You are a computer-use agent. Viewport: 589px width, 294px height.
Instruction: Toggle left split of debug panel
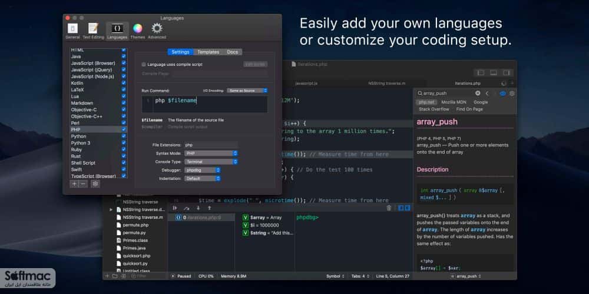[401, 208]
